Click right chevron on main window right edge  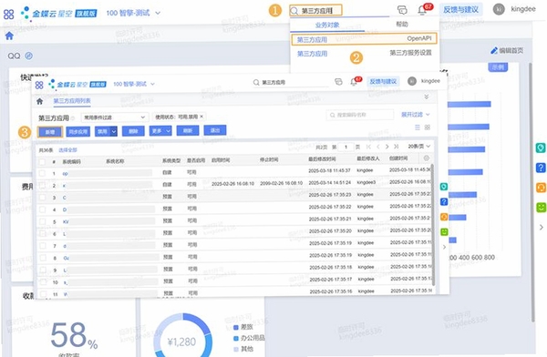pos(542,228)
